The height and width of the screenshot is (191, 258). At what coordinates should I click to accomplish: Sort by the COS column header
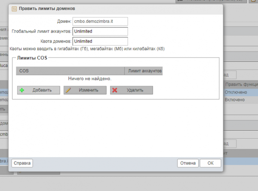70,70
